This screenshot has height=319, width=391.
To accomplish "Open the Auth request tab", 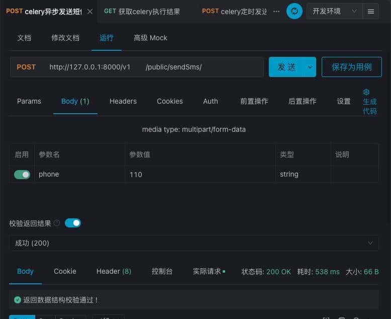I will pos(211,101).
